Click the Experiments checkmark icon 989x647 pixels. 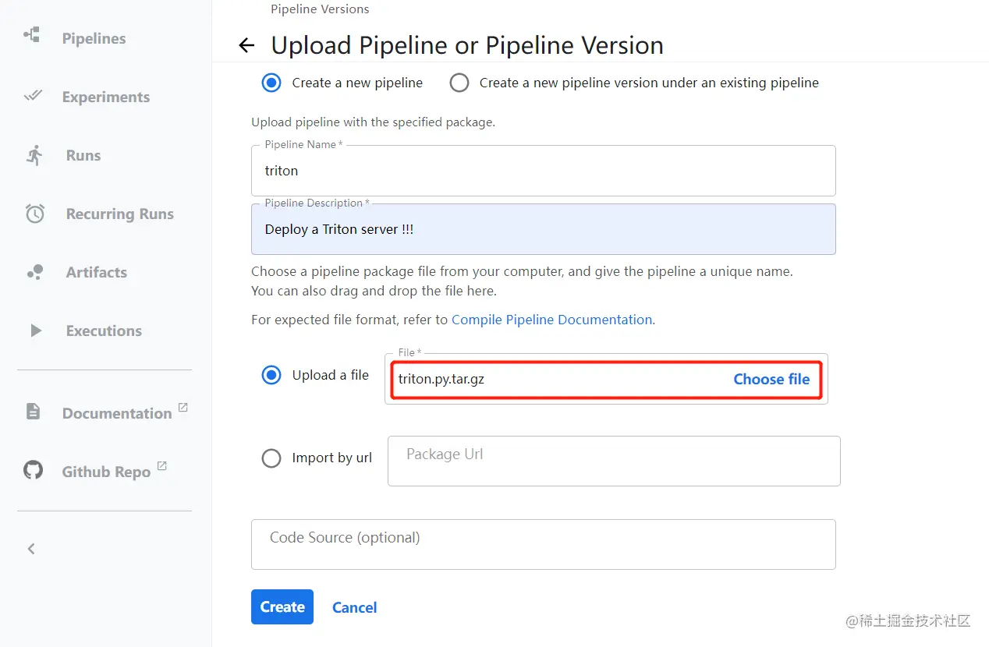(x=33, y=96)
